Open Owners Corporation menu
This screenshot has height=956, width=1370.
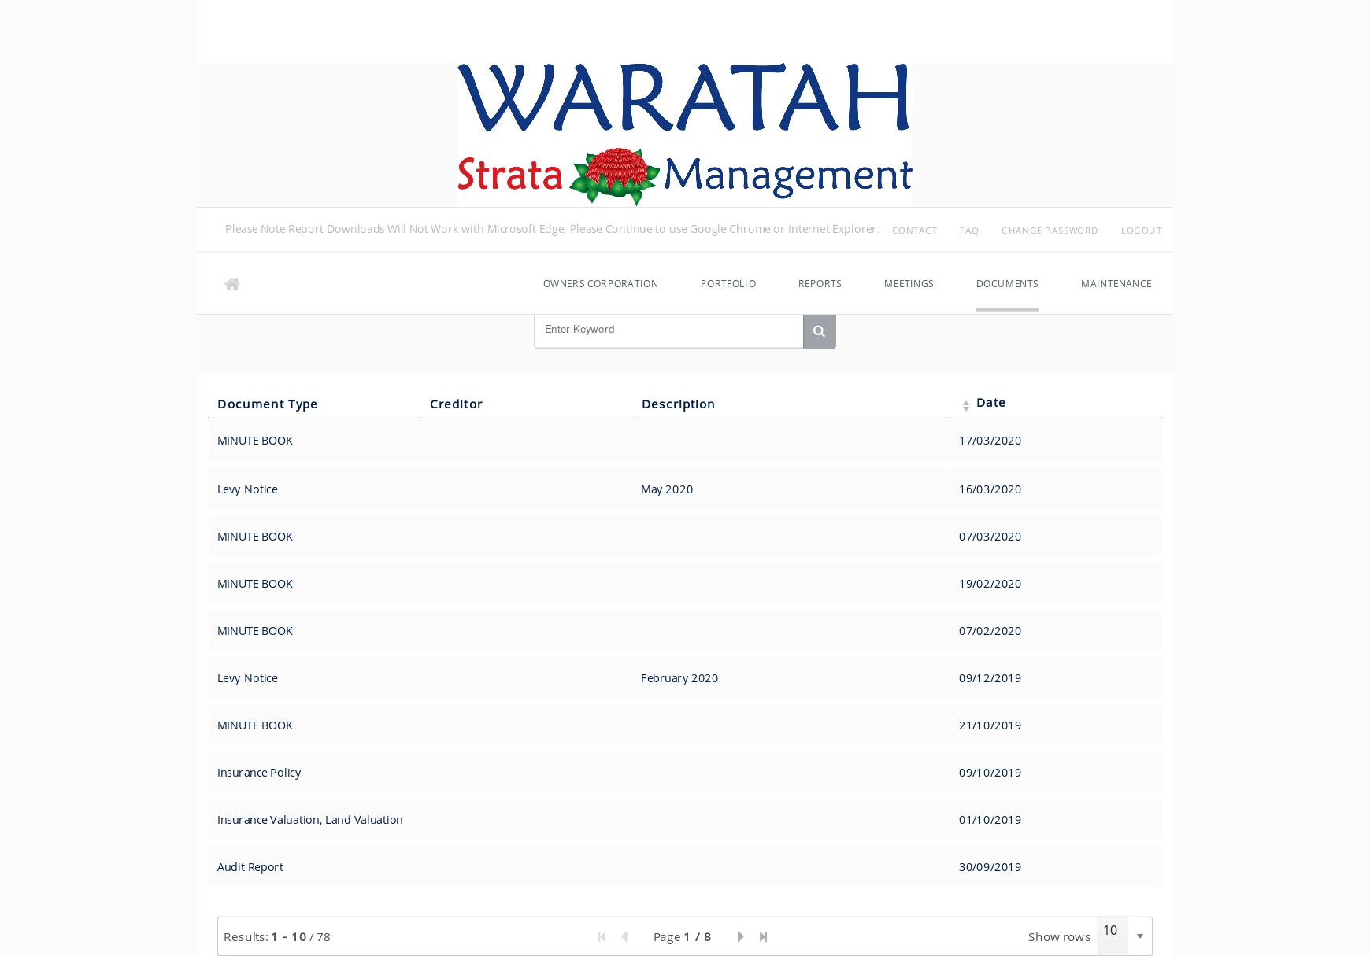pyautogui.click(x=601, y=284)
